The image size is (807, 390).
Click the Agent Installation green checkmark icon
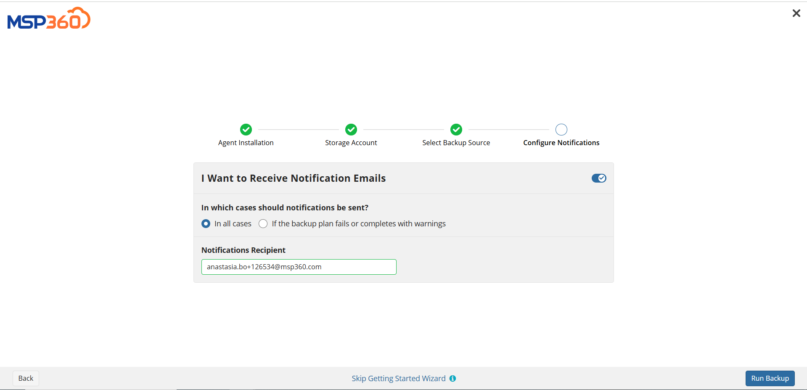246,130
